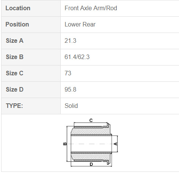
Task: Click the dimension label A on diagram
Action: tap(116, 144)
